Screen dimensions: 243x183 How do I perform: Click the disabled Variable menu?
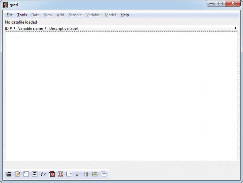pyautogui.click(x=93, y=15)
